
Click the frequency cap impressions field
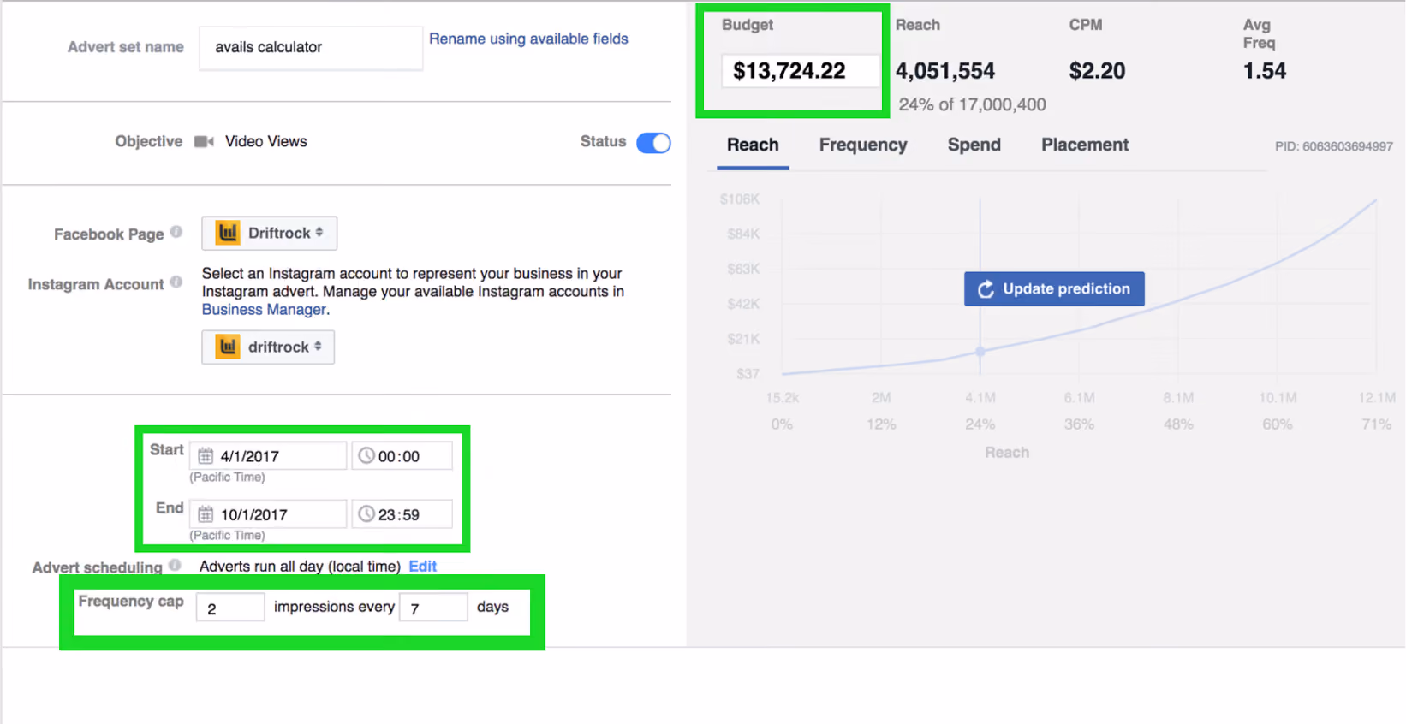click(230, 608)
